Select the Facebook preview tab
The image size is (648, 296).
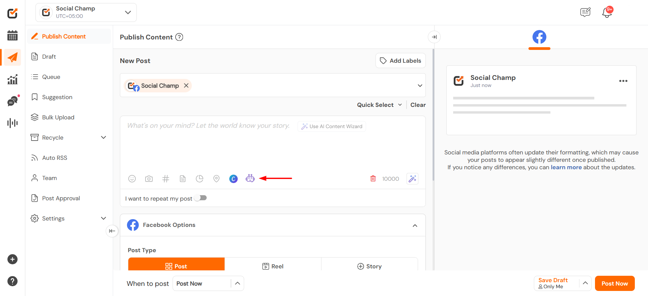tap(539, 37)
